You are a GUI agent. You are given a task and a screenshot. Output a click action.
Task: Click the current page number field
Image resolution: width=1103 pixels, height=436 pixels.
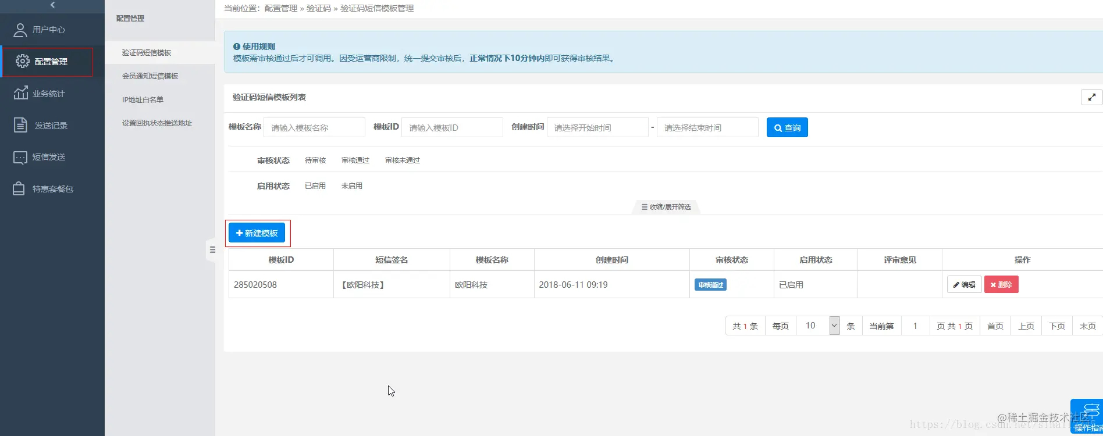915,326
